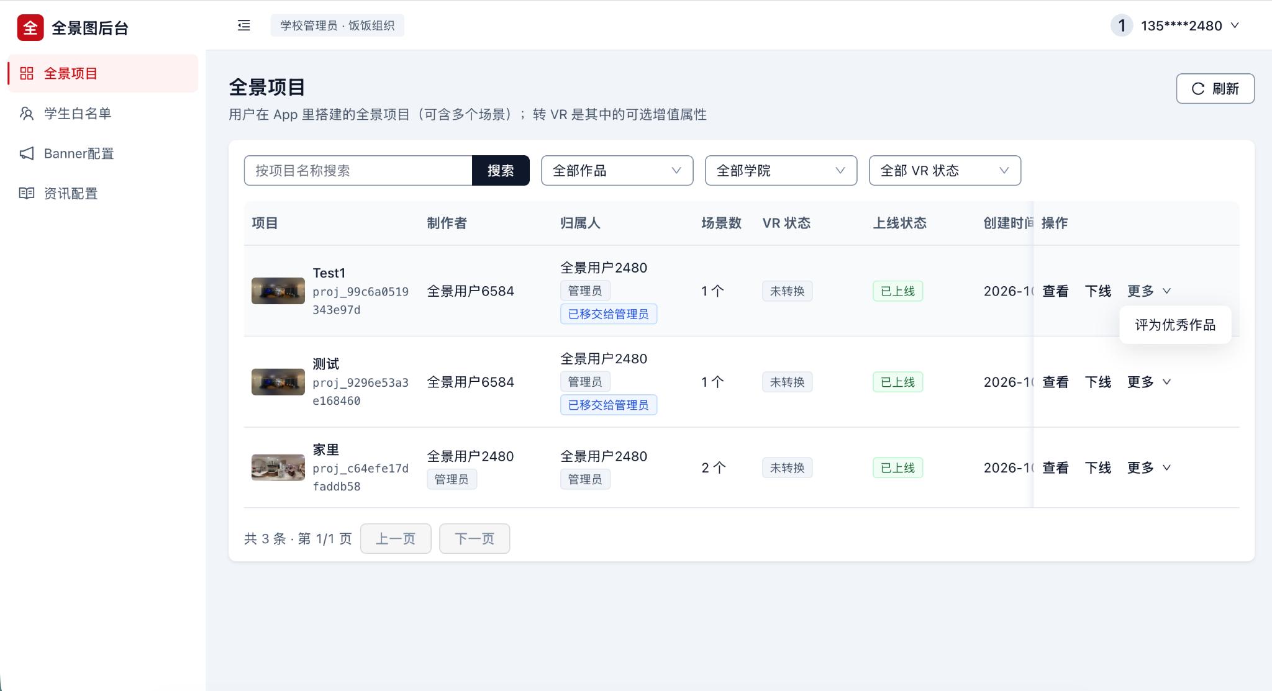This screenshot has width=1272, height=691.
Task: Click the user avatar circle showing 1
Action: pos(1122,25)
